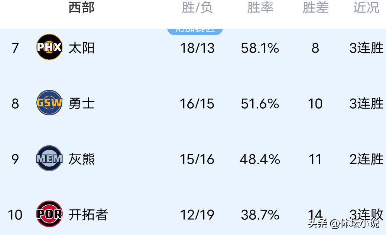386x235 pixels.
Task: Sort by the 胜差 column header
Action: [x=315, y=7]
